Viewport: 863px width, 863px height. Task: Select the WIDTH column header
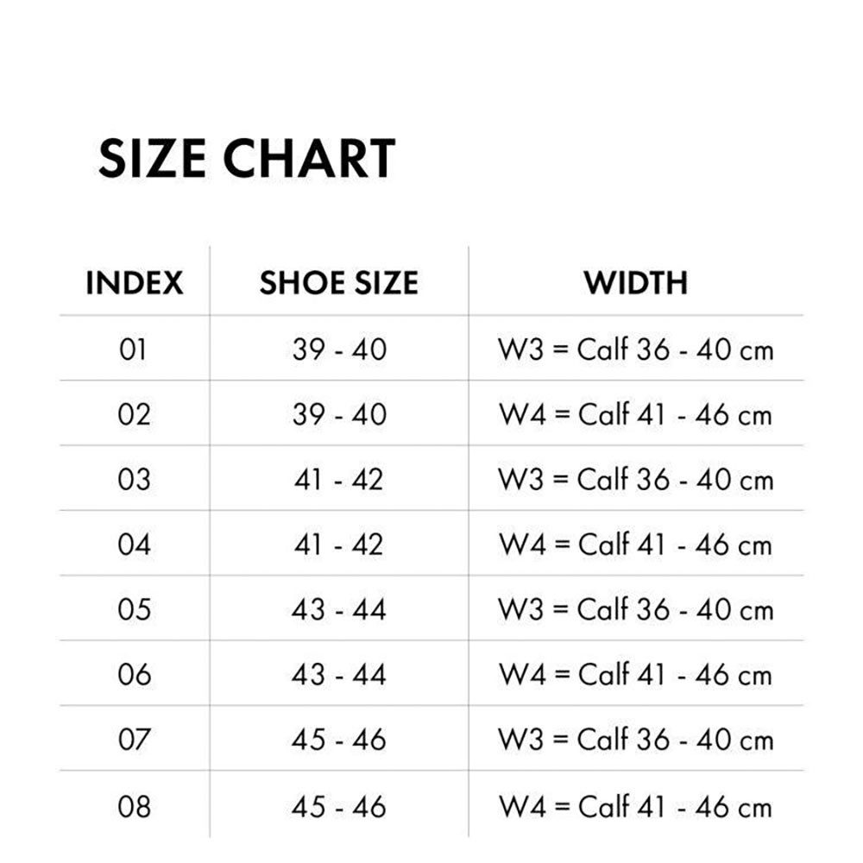pyautogui.click(x=636, y=283)
